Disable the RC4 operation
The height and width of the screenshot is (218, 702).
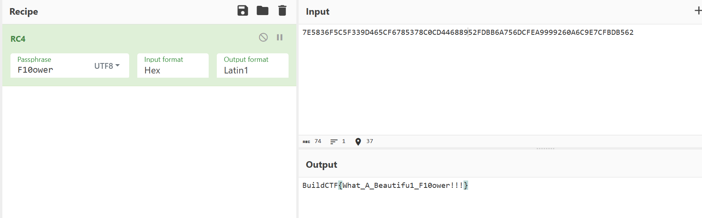263,37
